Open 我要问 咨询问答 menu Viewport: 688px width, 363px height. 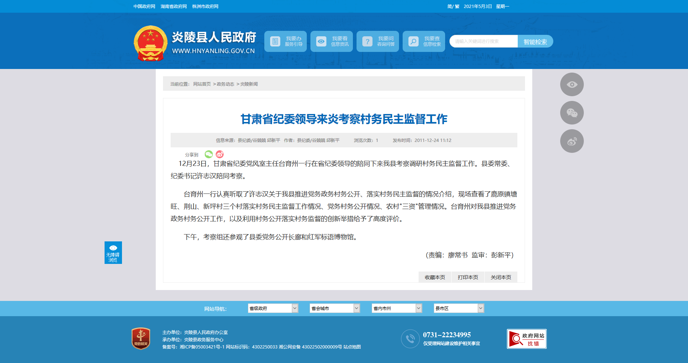click(x=378, y=41)
